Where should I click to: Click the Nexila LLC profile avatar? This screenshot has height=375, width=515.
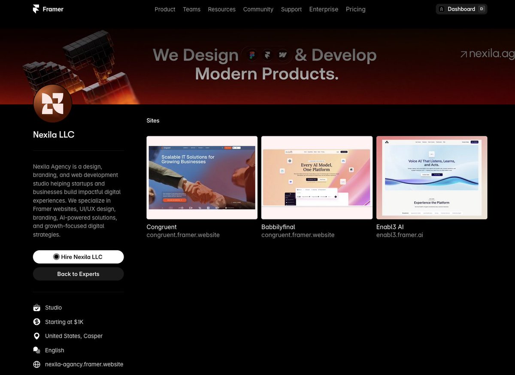coord(52,104)
